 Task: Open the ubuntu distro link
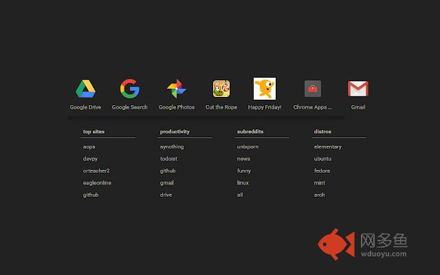[x=322, y=159]
